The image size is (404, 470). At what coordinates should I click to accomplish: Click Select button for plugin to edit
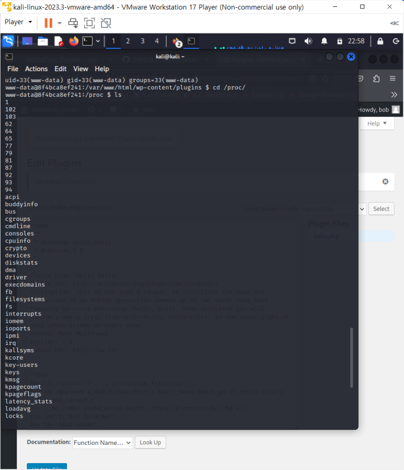tap(381, 209)
